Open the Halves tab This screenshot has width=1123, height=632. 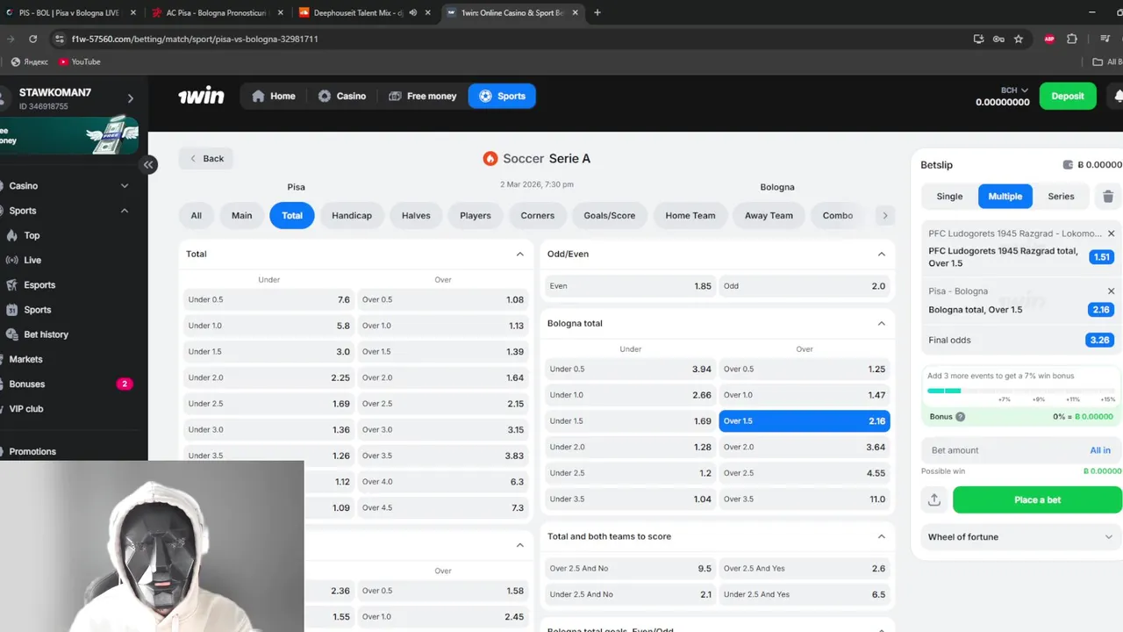click(416, 215)
